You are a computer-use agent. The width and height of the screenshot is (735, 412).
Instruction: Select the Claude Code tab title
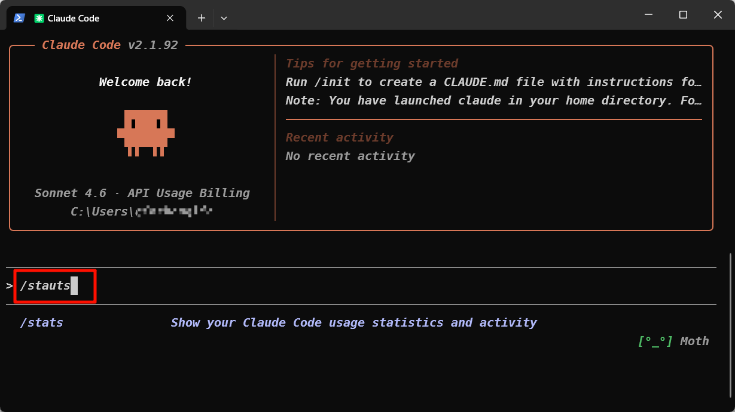point(73,18)
